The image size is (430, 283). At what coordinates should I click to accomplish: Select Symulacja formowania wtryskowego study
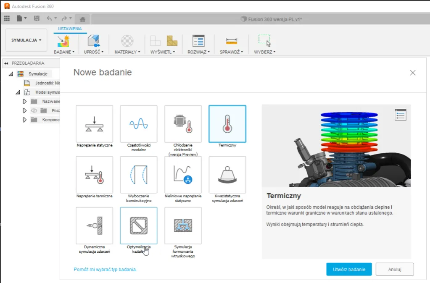point(183,225)
